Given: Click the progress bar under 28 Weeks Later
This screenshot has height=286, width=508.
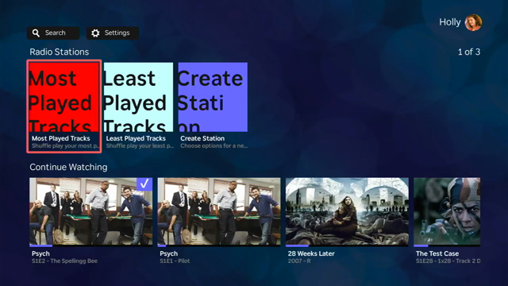Looking at the screenshot, I should tap(347, 245).
